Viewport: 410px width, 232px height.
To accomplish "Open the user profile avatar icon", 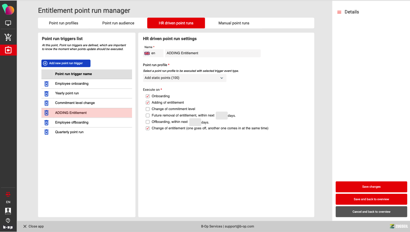I will pyautogui.click(x=8, y=211).
